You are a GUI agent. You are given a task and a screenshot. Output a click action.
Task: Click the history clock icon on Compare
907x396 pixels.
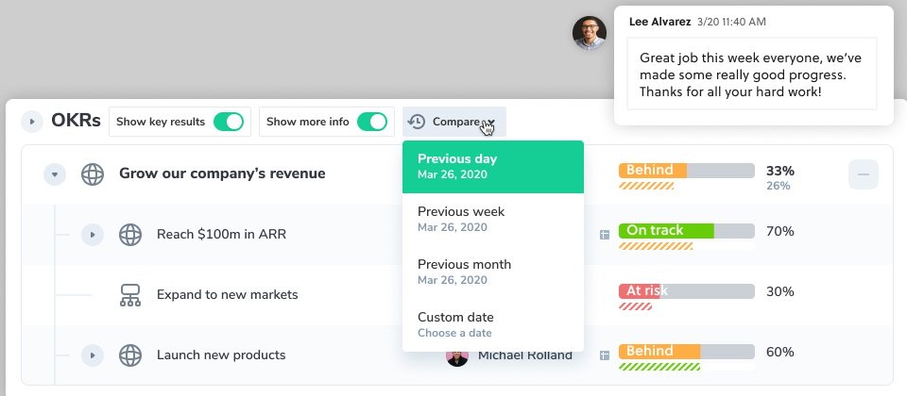417,122
